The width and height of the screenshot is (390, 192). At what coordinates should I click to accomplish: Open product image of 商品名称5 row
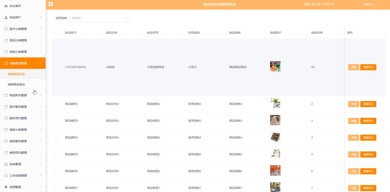pyautogui.click(x=275, y=154)
